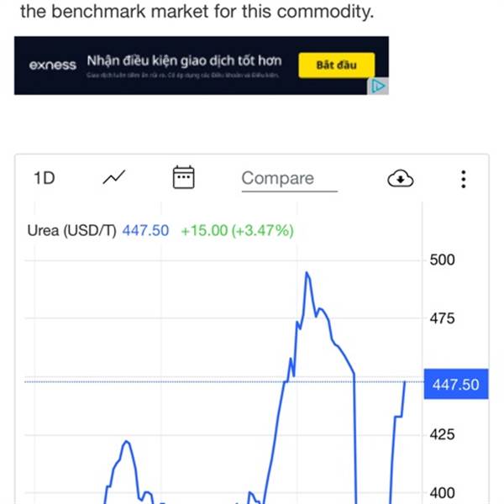Click the +15.00 (+3.47%) change text
The width and height of the screenshot is (504, 504).
[237, 230]
